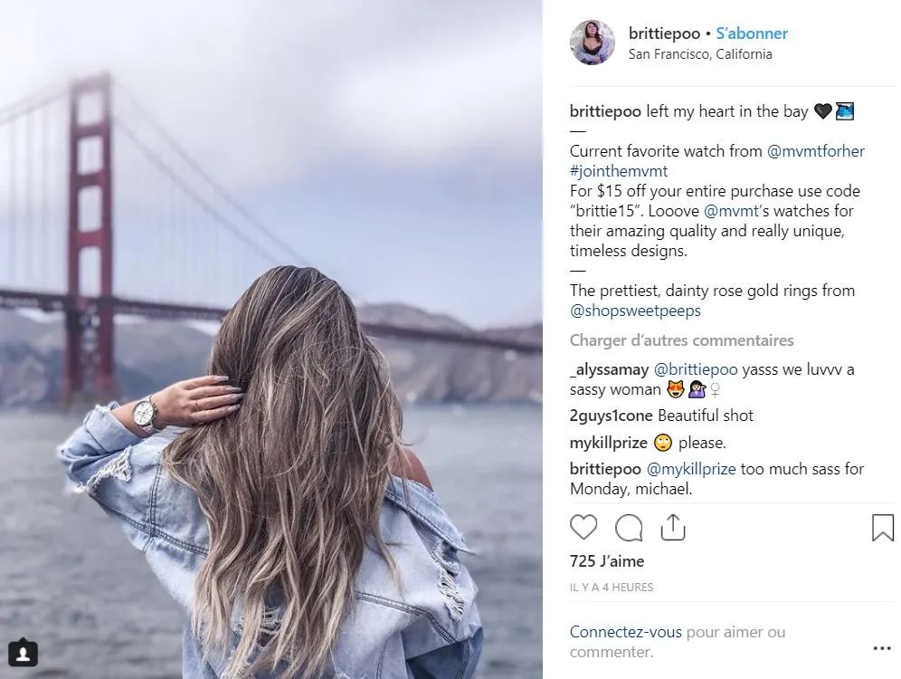Click the tagged people icon on the photo
The width and height of the screenshot is (901, 679).
[23, 651]
